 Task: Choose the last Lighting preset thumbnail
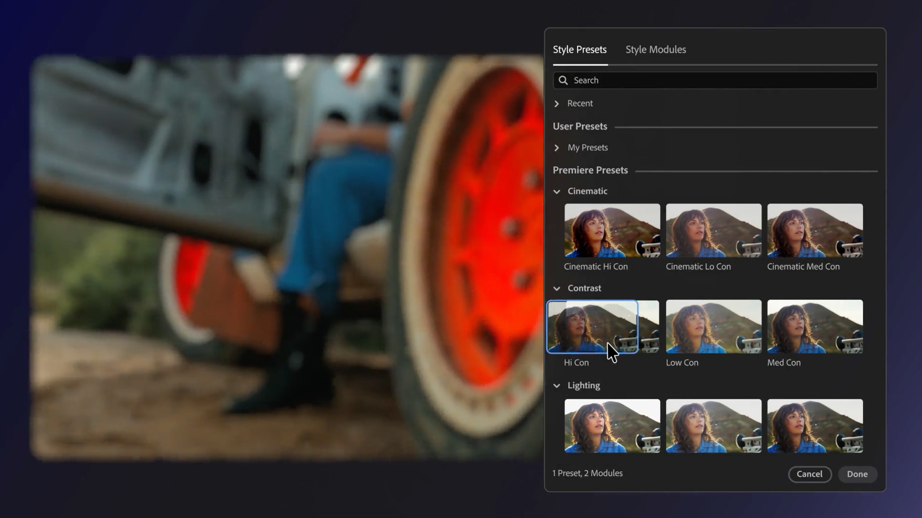click(x=815, y=426)
